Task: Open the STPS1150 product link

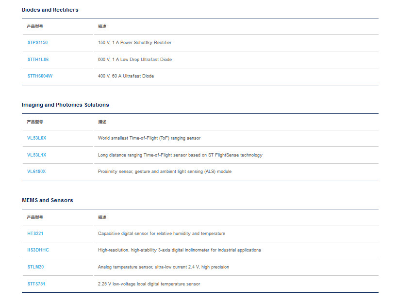Action: 37,43
